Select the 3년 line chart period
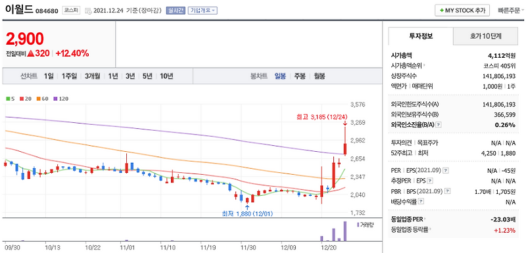Screen dimensions: 526x253 130,76
